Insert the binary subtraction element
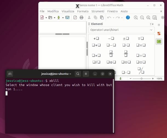 pos(111,45)
